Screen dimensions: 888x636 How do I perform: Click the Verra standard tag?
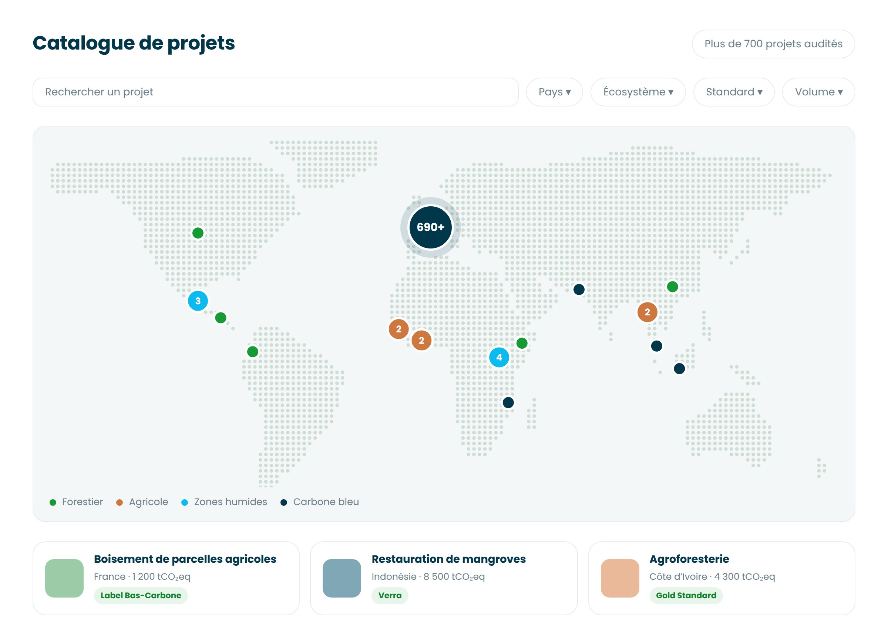click(x=390, y=595)
